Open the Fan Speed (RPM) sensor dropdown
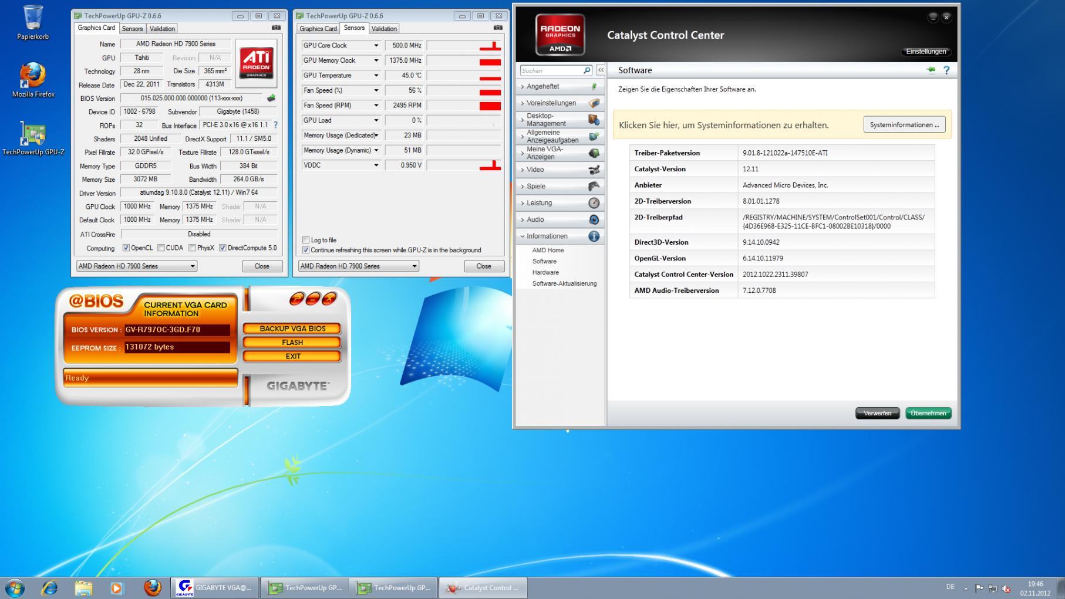The image size is (1065, 599). (376, 106)
